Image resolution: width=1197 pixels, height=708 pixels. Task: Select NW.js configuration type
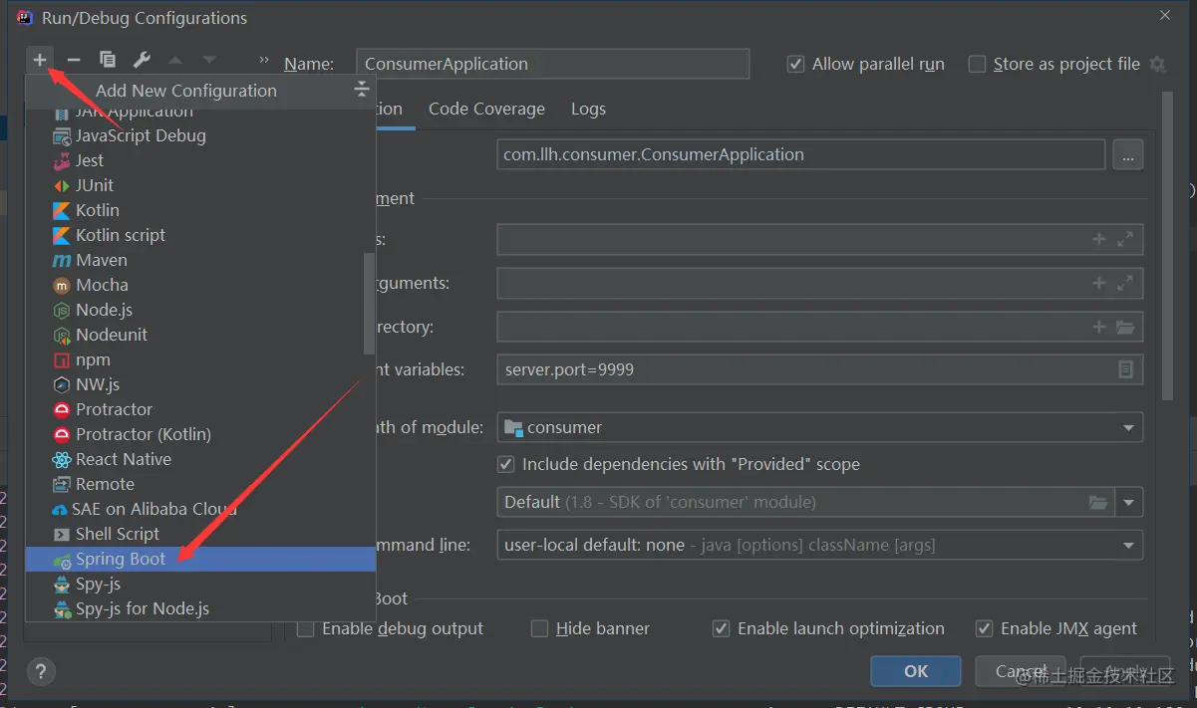tap(200, 384)
